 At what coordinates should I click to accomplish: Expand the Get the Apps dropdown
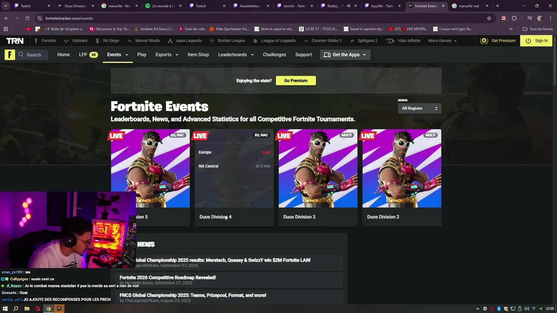coord(345,55)
